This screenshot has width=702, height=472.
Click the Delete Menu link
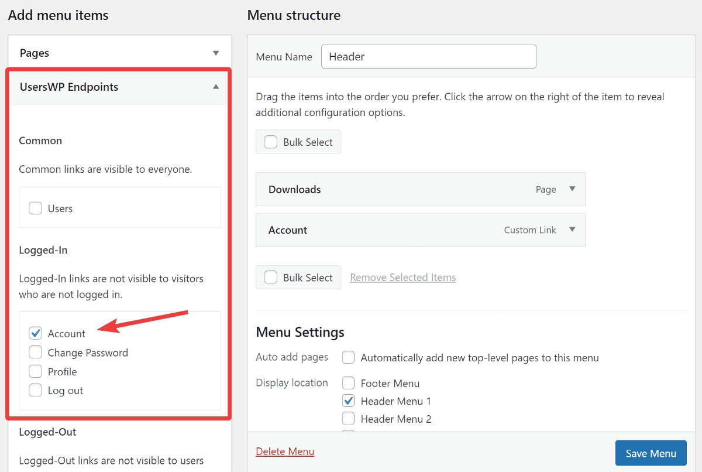(x=285, y=452)
